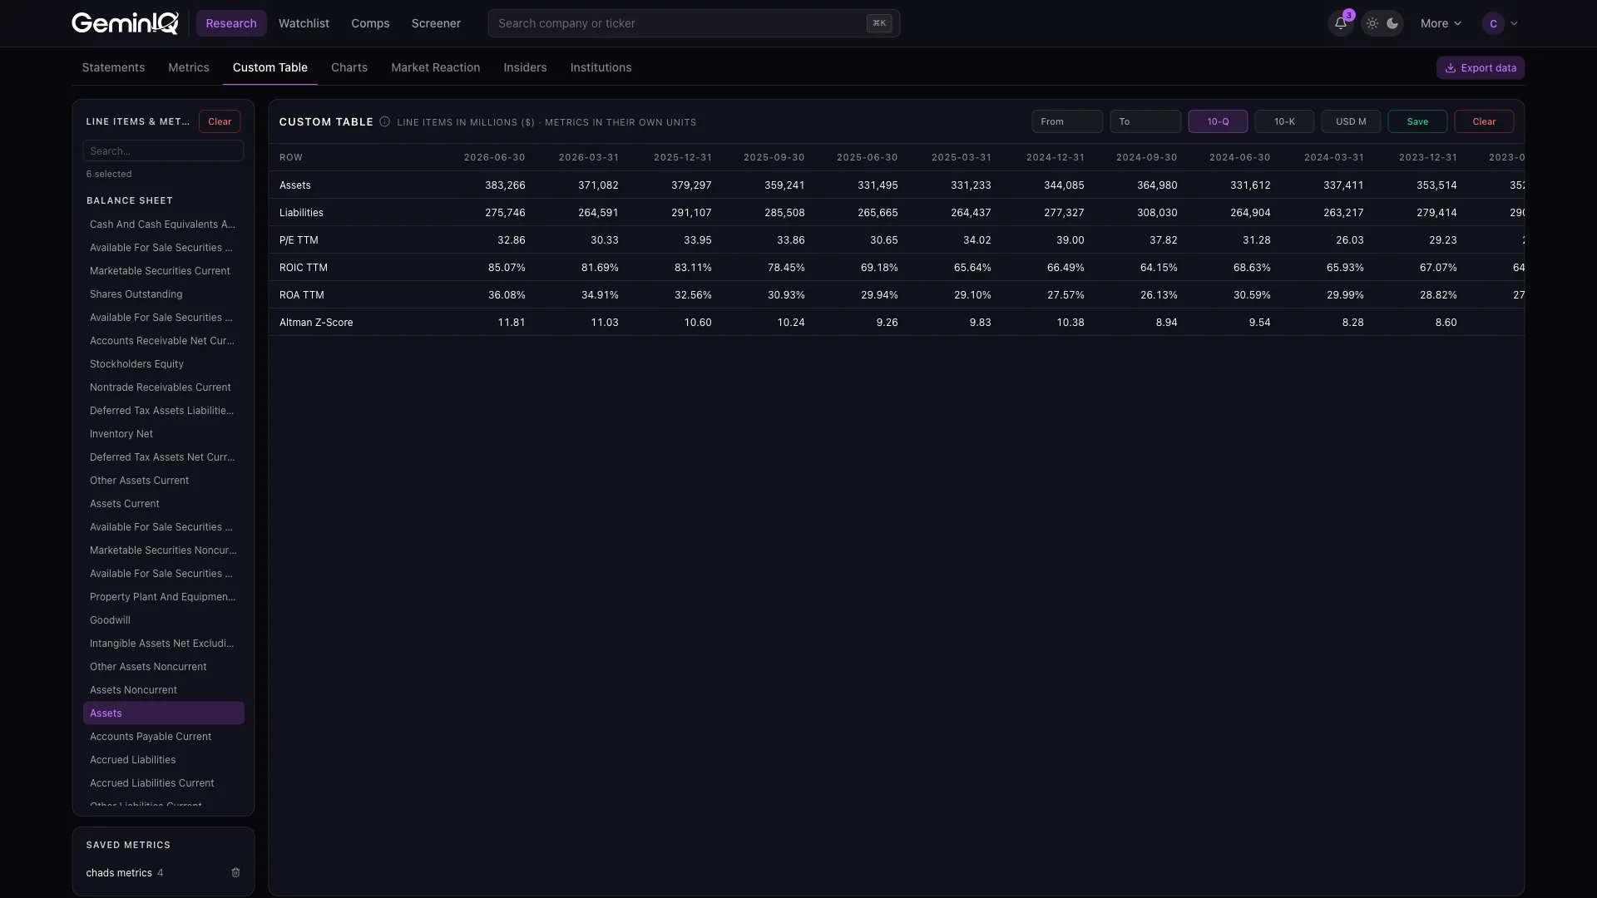Select Accounts Payable Current item
Screen dimensions: 1597x898
(163, 737)
